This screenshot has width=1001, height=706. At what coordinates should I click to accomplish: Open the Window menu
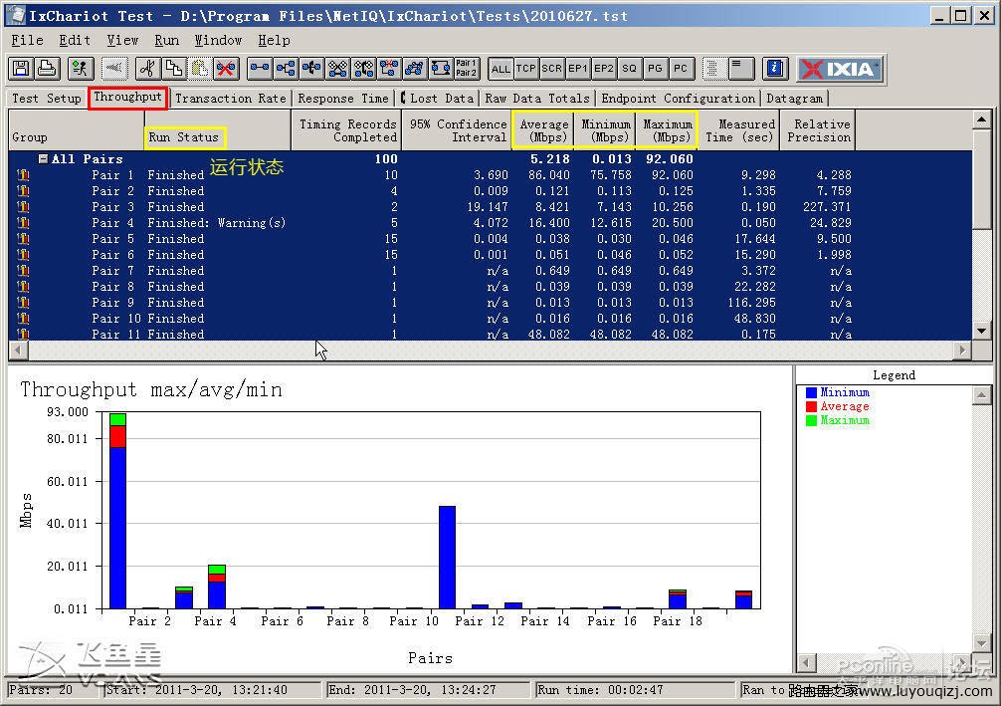218,40
